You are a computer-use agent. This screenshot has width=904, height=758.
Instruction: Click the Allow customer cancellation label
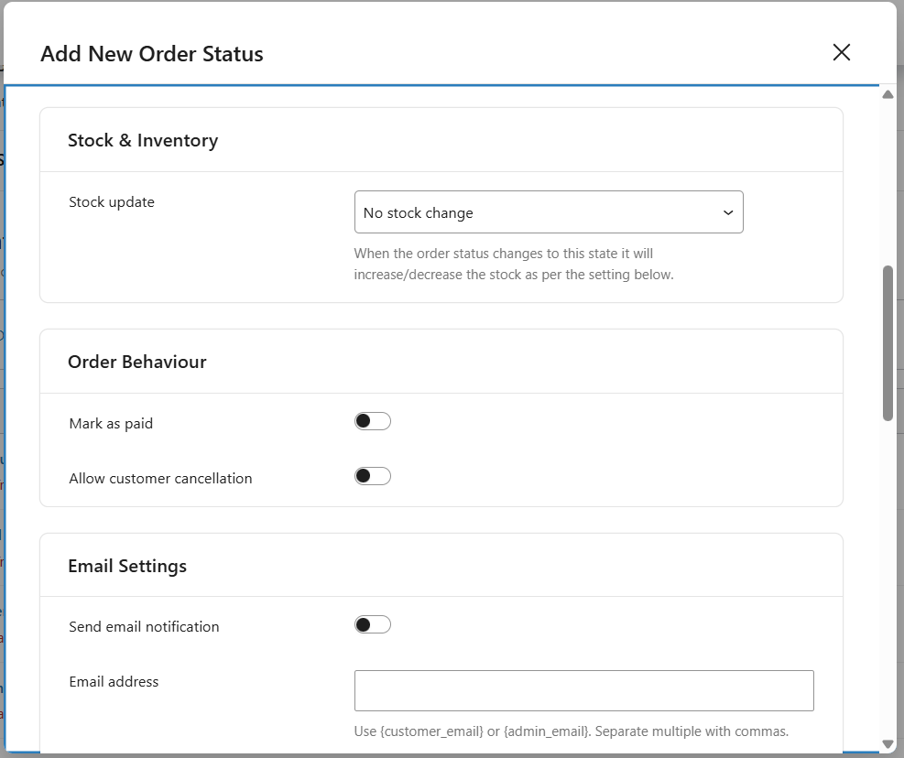click(x=160, y=479)
